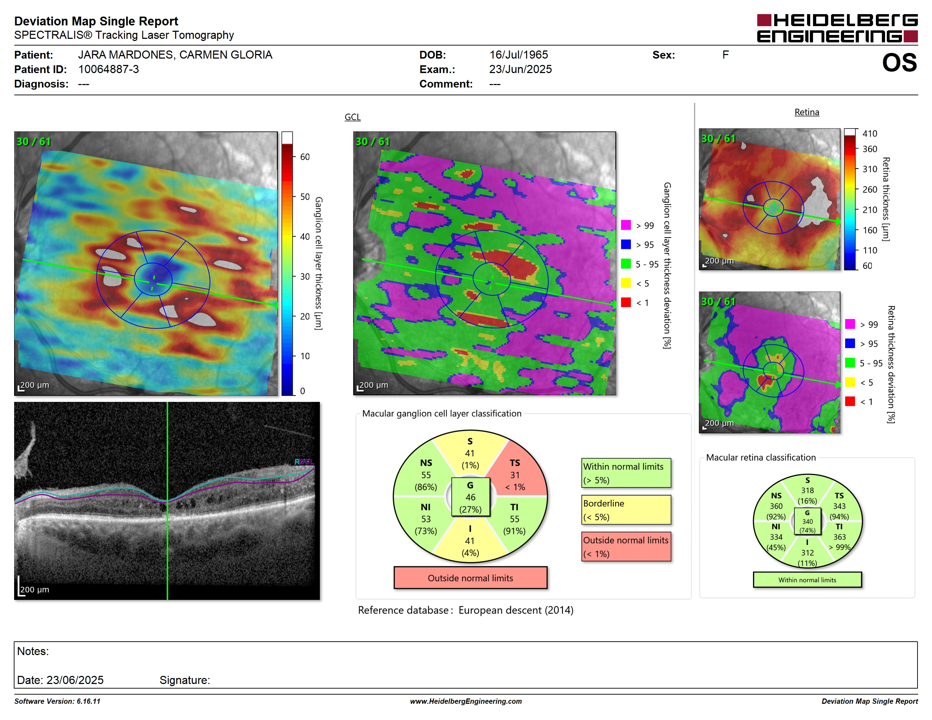
Task: Click patient name JARA MARDONES, CARMEN GLORIA
Action: (x=175, y=55)
